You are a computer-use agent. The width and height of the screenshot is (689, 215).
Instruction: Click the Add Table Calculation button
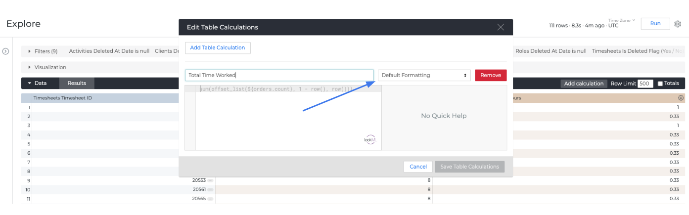coord(218,47)
